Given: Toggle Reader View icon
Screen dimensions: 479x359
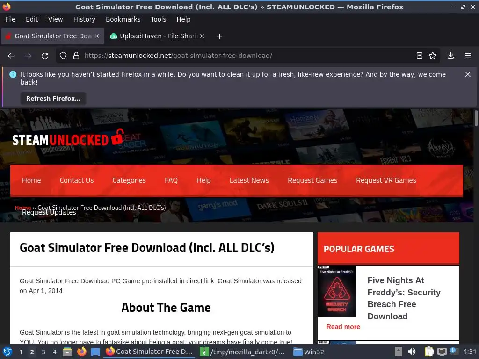Looking at the screenshot, I should pyautogui.click(x=420, y=56).
